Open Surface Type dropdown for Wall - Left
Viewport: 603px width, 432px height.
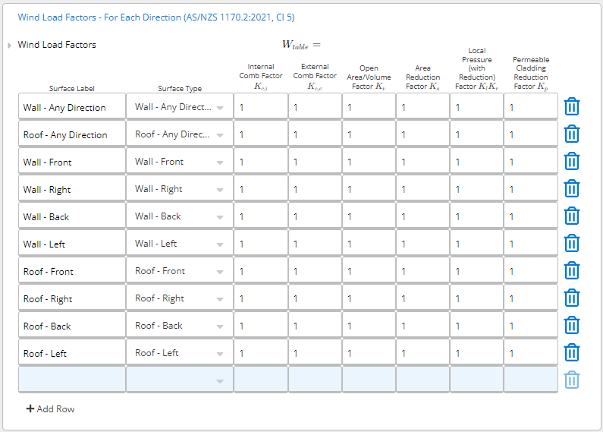click(180, 242)
